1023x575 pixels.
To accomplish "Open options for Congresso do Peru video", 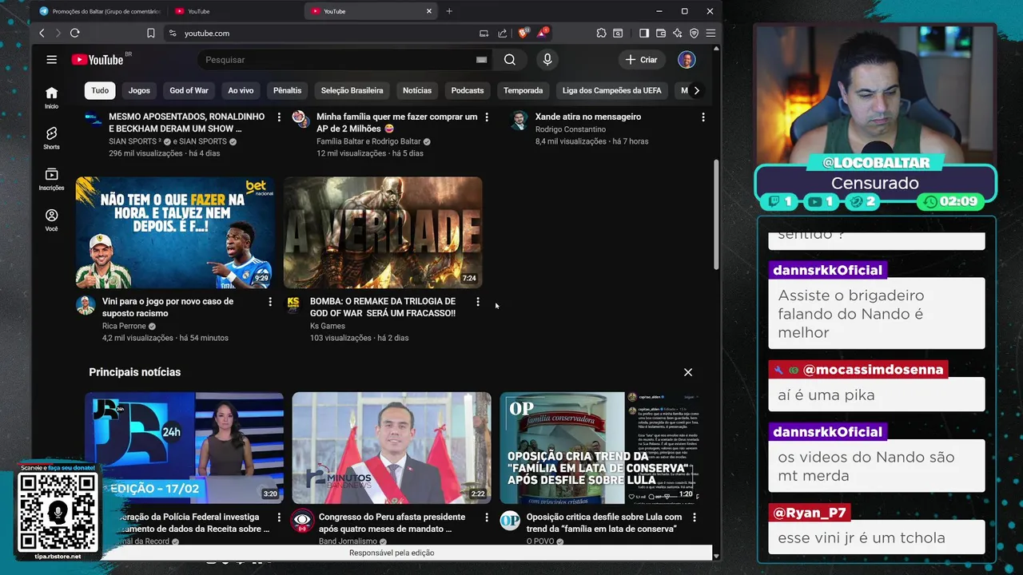I will coord(487,517).
